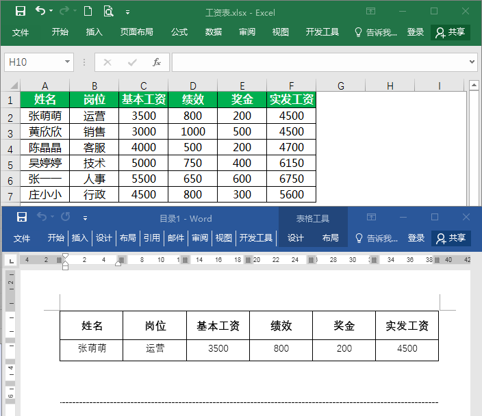Open 表格工具 布局 tab
This screenshot has width=482, height=416.
pos(330,238)
